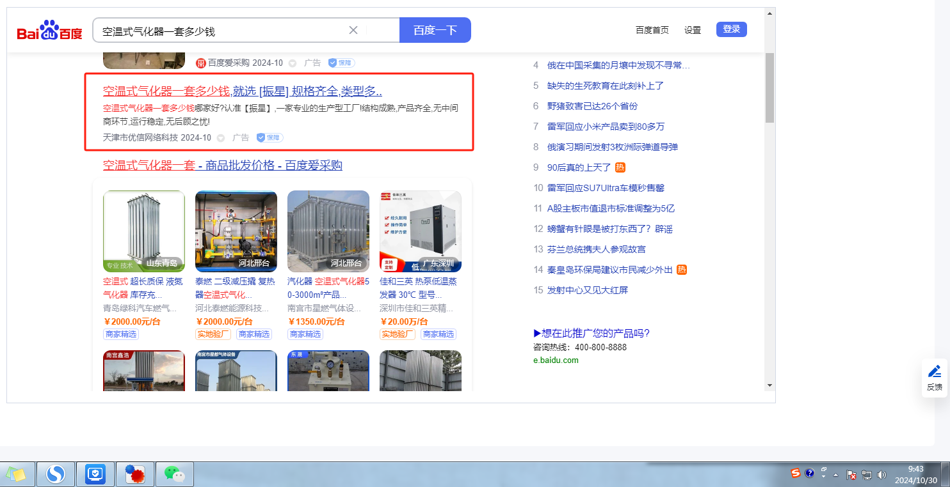
Task: Expand the dropdown arrow beside 百度爱采购 2024-10
Action: 293,63
